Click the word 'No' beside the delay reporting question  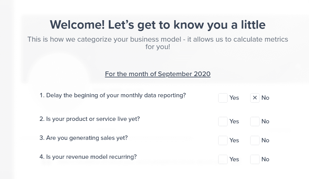click(265, 98)
